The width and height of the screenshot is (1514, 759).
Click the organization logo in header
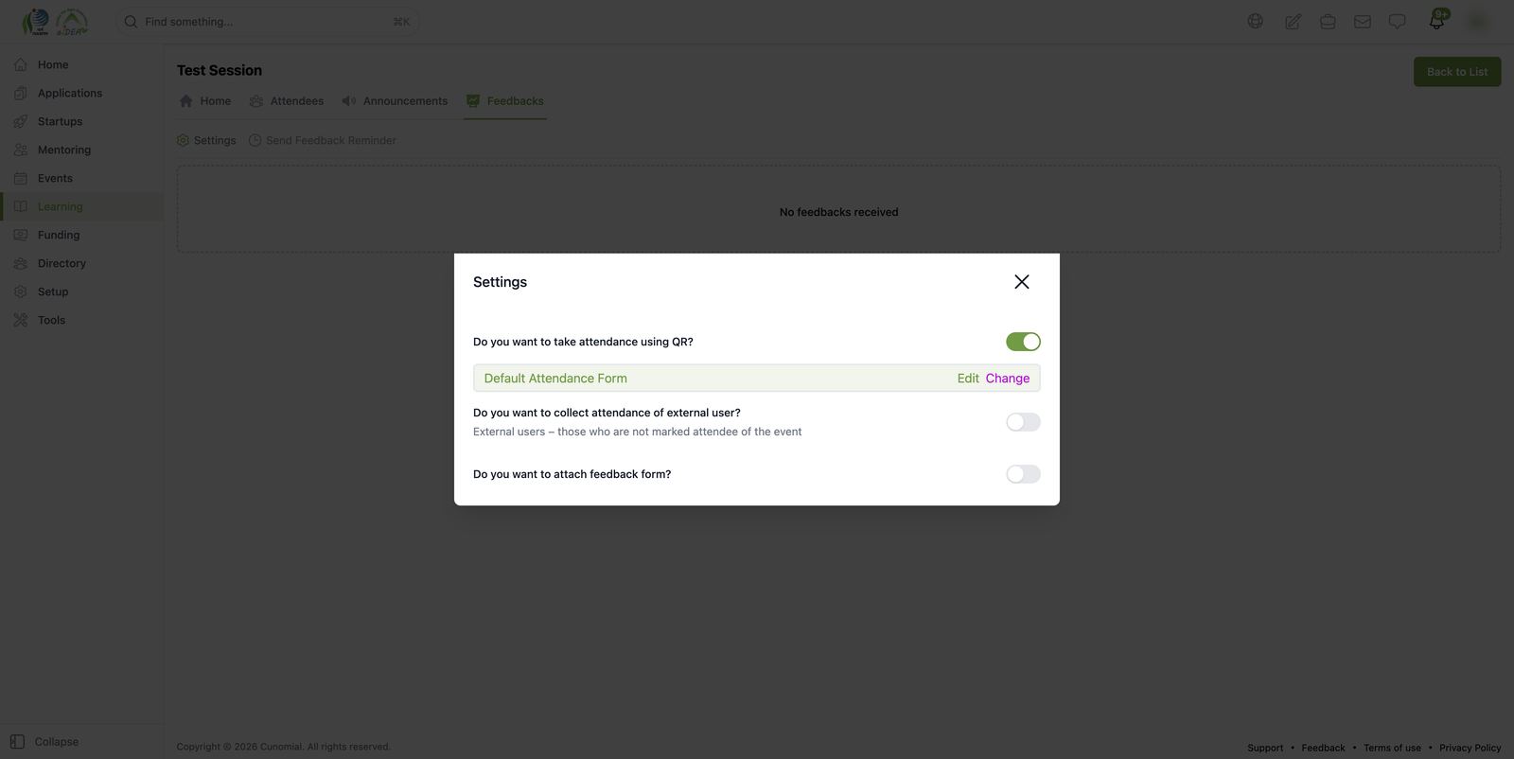tap(55, 22)
